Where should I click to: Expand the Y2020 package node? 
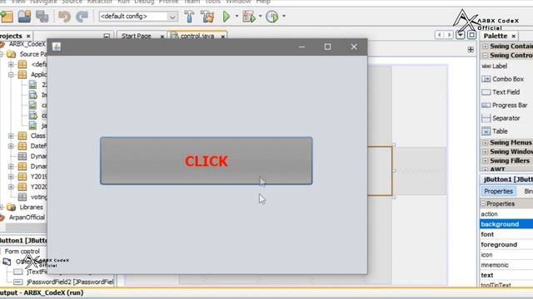pyautogui.click(x=11, y=187)
